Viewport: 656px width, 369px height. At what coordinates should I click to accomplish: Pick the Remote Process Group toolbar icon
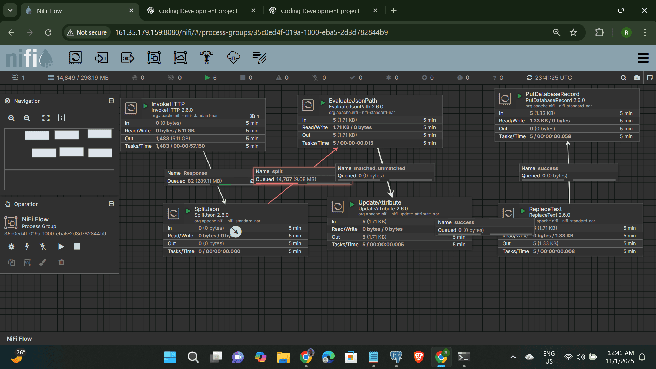[x=180, y=57]
